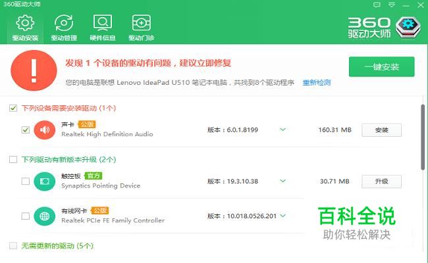
Task: Click the 版本：10.018.0526.201 version text
Action: (x=242, y=216)
